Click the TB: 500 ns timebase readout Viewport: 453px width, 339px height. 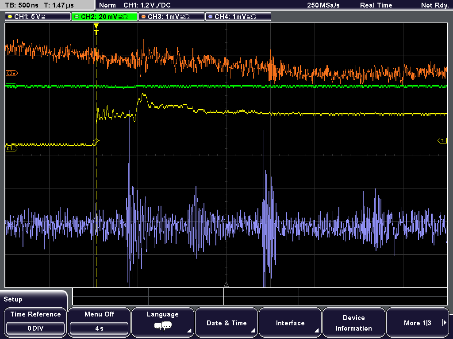[x=22, y=5]
